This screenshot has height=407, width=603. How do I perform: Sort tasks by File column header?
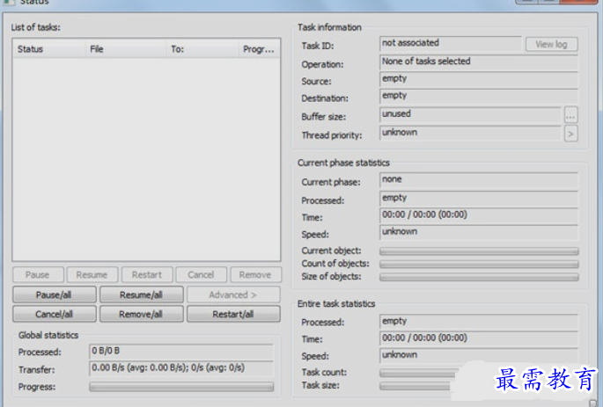click(126, 49)
